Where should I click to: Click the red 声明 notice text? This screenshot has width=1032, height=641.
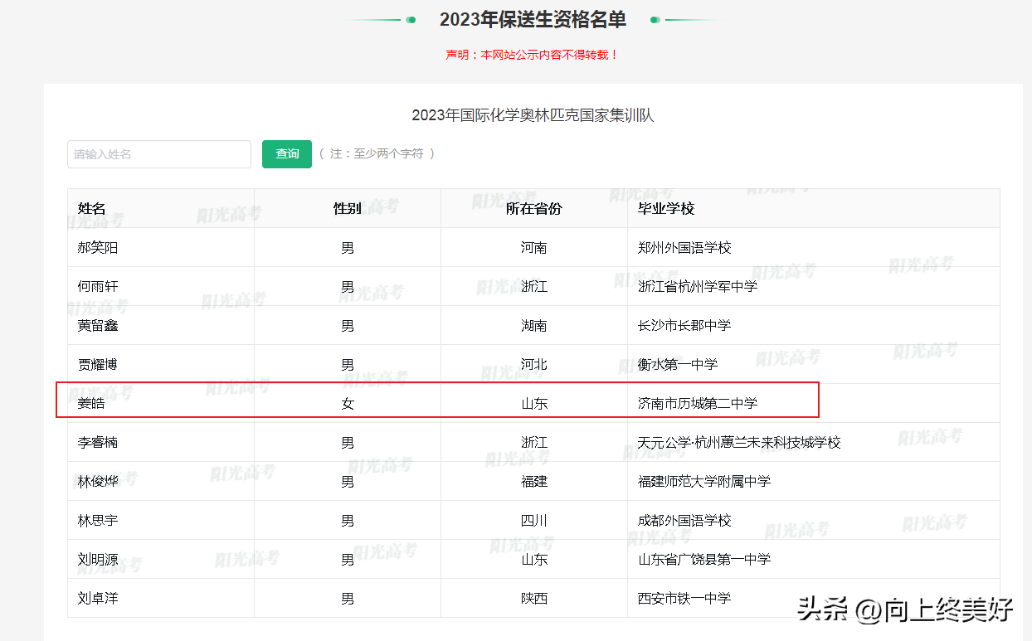tap(533, 55)
